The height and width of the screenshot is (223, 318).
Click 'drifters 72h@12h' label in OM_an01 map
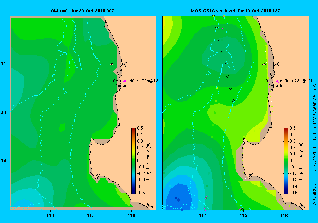[144, 81]
